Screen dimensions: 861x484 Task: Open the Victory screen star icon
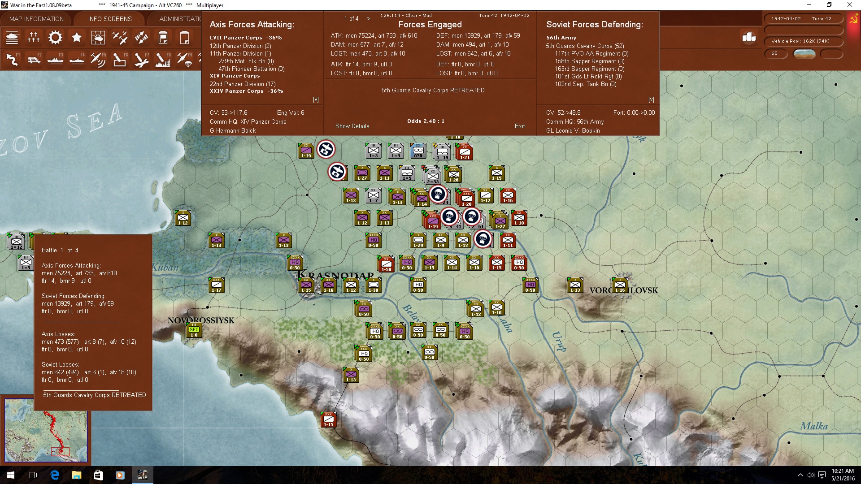77,38
